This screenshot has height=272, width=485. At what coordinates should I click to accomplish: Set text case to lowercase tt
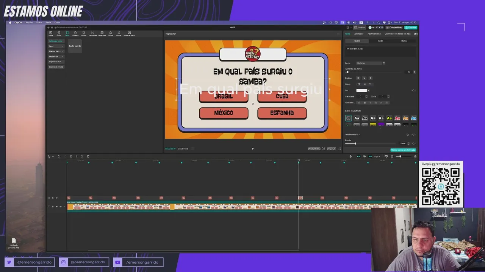pos(365,84)
